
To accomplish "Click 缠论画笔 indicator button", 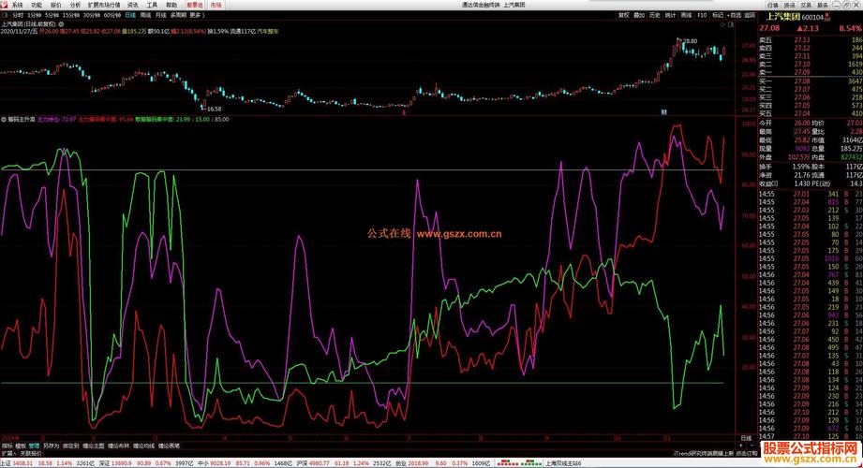I will [x=169, y=446].
